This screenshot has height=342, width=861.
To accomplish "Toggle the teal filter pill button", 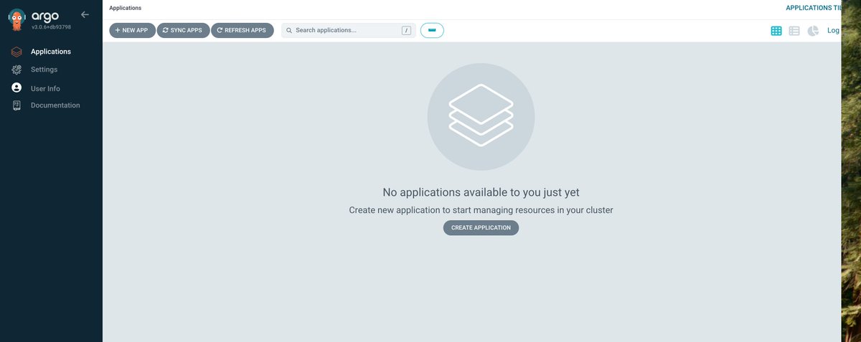I will click(x=432, y=30).
